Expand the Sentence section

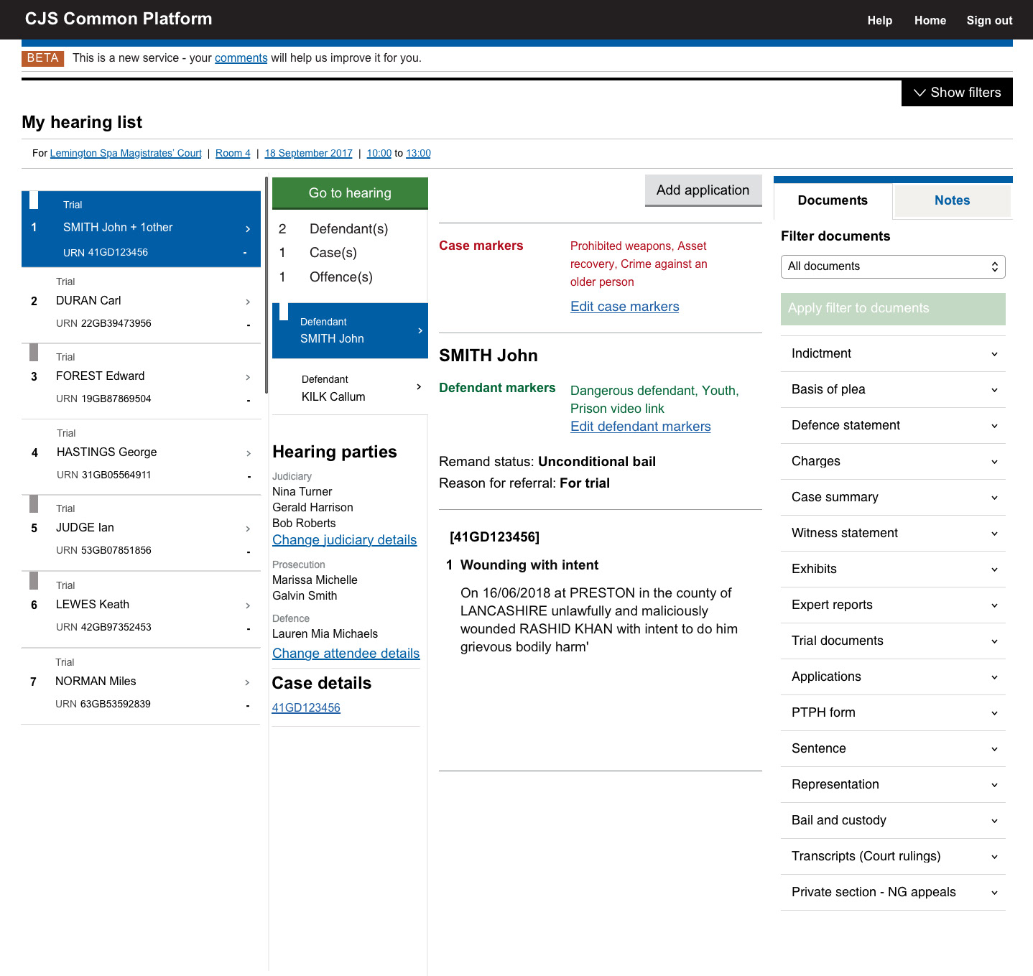coord(893,748)
